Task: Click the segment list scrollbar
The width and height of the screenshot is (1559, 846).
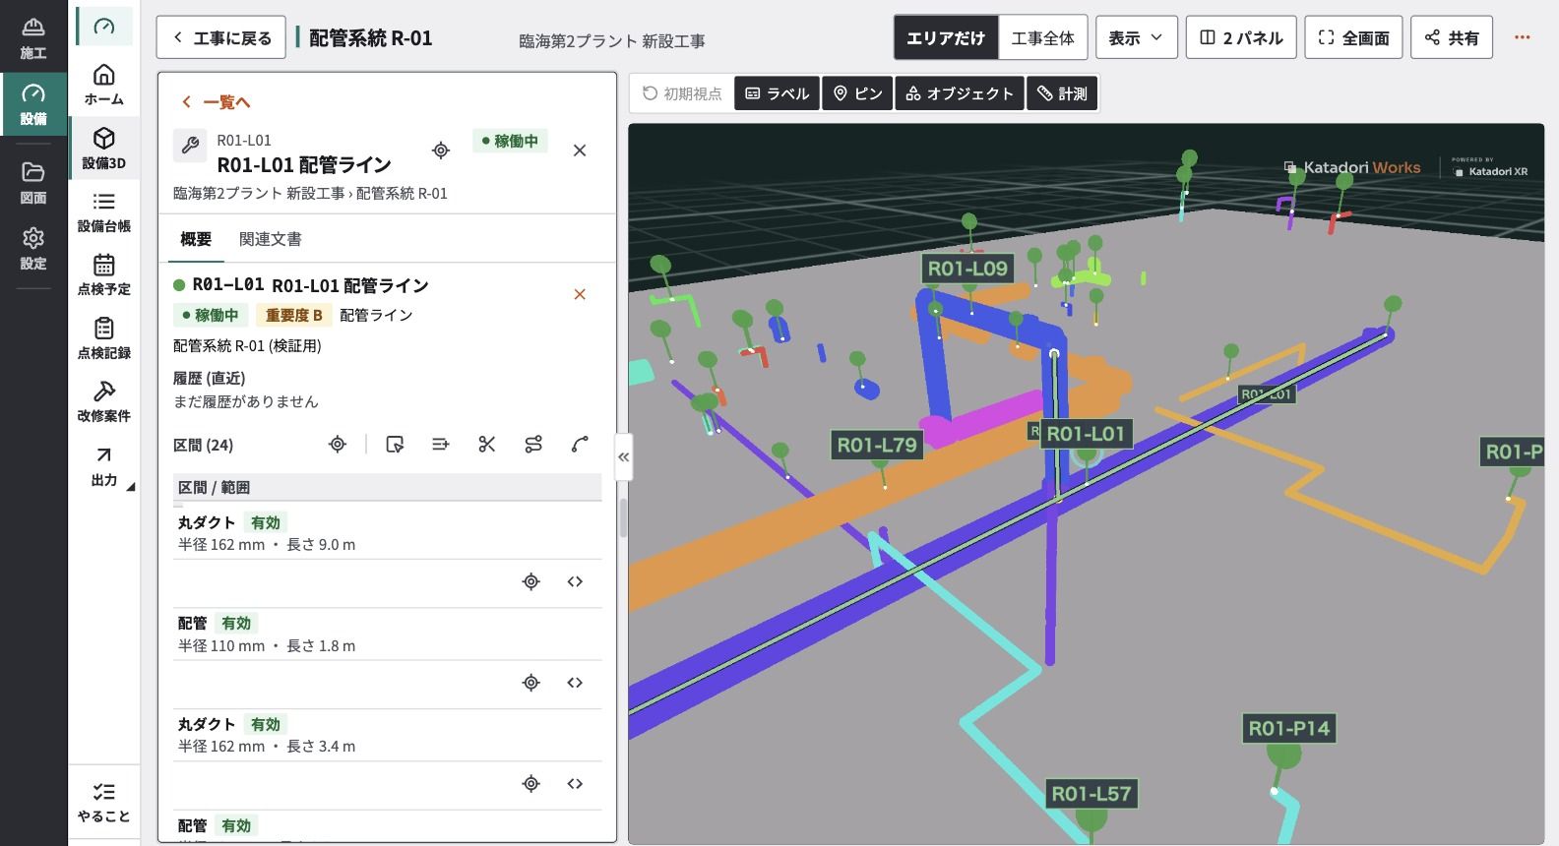Action: point(623,518)
